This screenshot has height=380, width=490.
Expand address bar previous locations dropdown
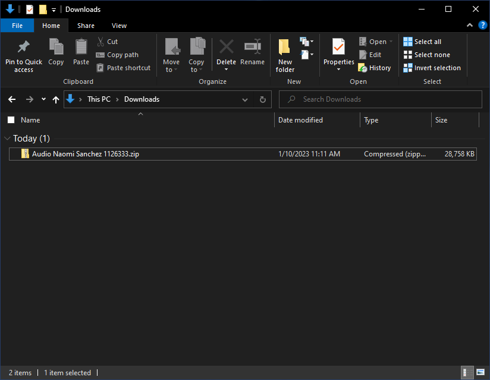(245, 99)
